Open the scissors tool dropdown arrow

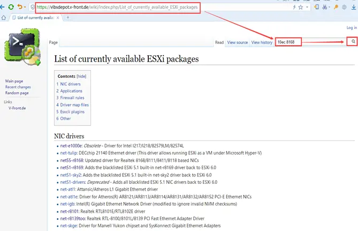329,8
